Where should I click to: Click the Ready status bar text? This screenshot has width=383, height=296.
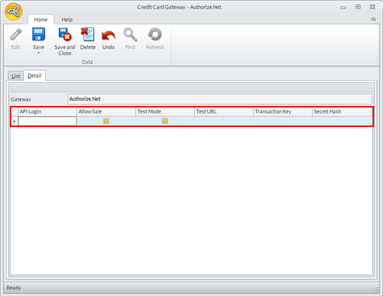pos(14,288)
